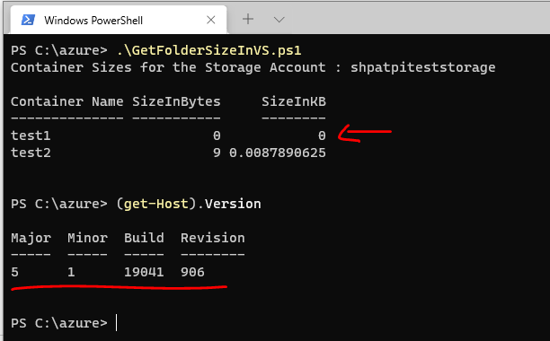
Task: Click the revision value 906
Action: pyautogui.click(x=192, y=272)
